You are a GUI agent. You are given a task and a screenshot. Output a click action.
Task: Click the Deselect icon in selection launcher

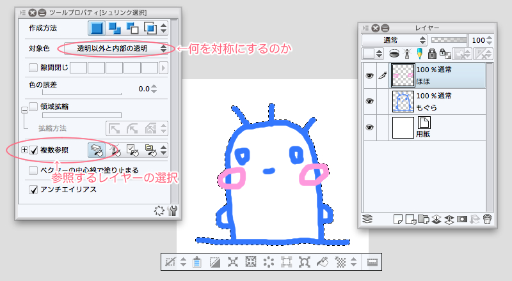tap(170, 262)
